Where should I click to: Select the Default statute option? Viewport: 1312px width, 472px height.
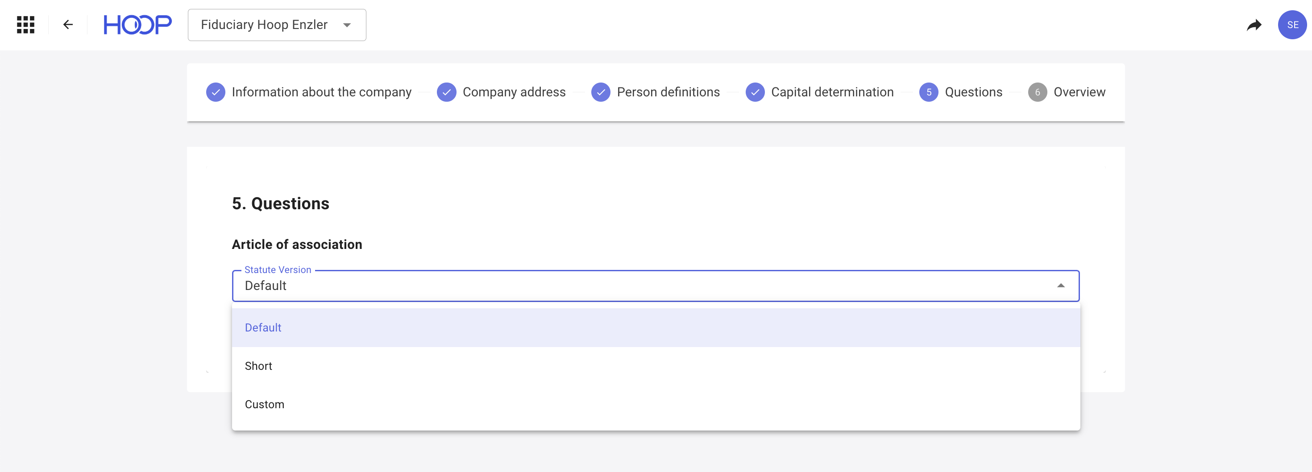coord(263,327)
